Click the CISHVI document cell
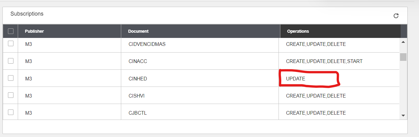 [x=200, y=96]
